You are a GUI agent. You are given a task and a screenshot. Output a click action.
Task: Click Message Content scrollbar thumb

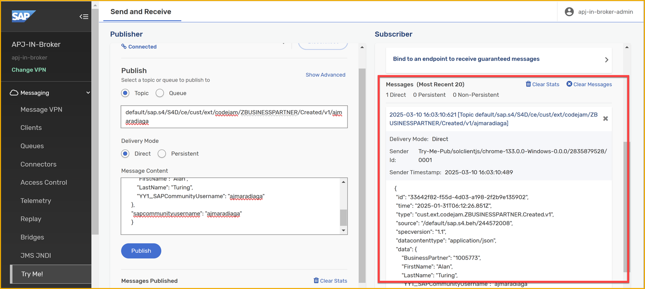(344, 218)
